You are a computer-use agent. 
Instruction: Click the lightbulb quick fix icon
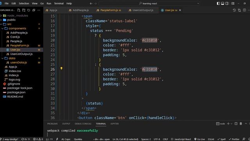[x=61, y=69]
